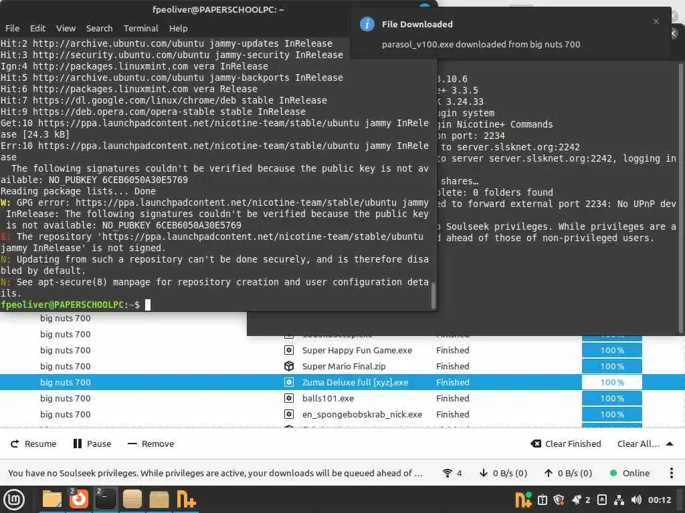685x513 pixels.
Task: Click Finished status of Super Happy Fun Game.exe
Action: point(453,350)
